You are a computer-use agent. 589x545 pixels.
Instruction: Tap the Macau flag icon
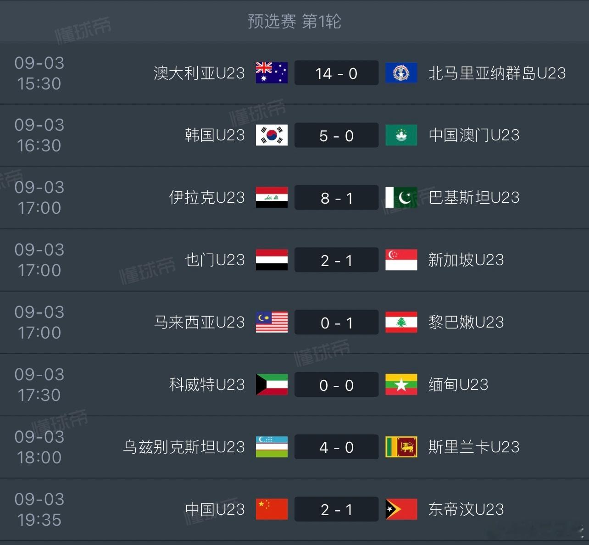401,135
